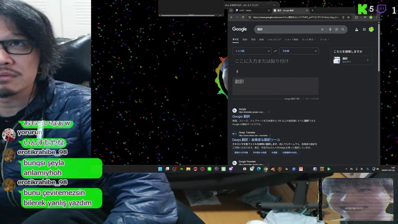
Task: Open the LINE app in taskbar
Action: [209, 169]
